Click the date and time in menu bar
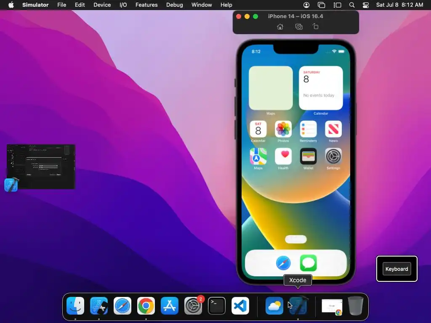The width and height of the screenshot is (431, 323). pyautogui.click(x=400, y=5)
